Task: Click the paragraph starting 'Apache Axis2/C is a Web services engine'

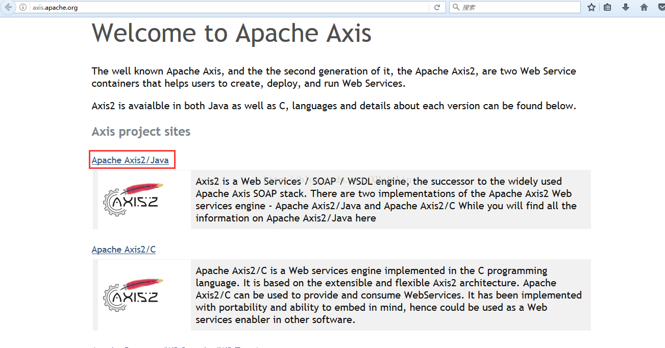Action: pyautogui.click(x=388, y=295)
